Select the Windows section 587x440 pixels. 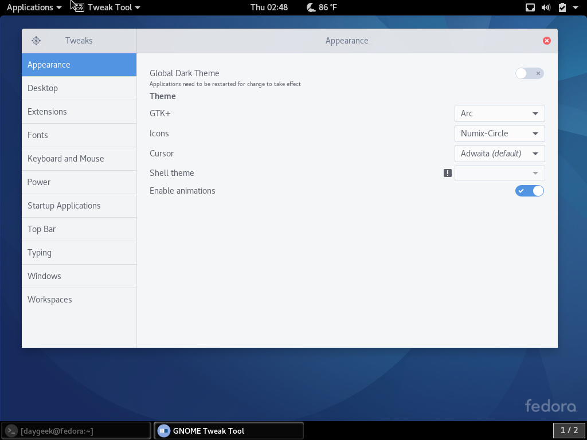[79, 276]
